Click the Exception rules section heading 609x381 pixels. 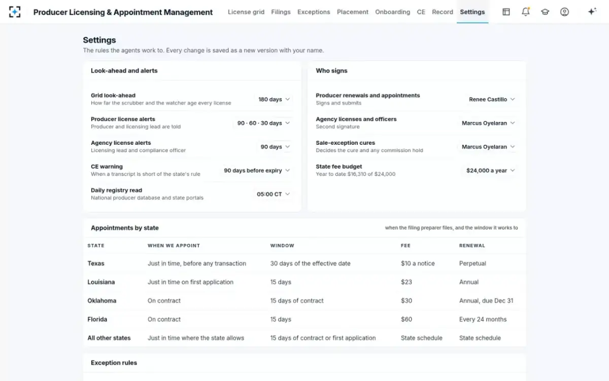click(114, 363)
